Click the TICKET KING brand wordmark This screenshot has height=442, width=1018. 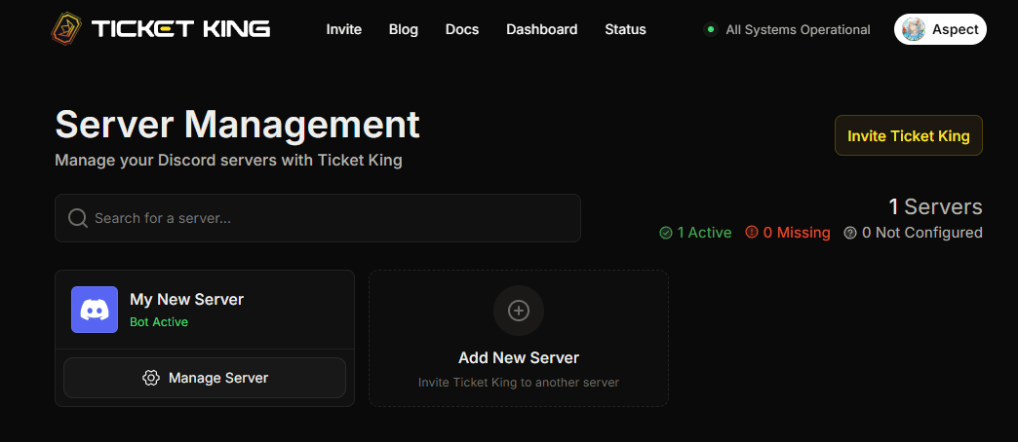coord(180,29)
